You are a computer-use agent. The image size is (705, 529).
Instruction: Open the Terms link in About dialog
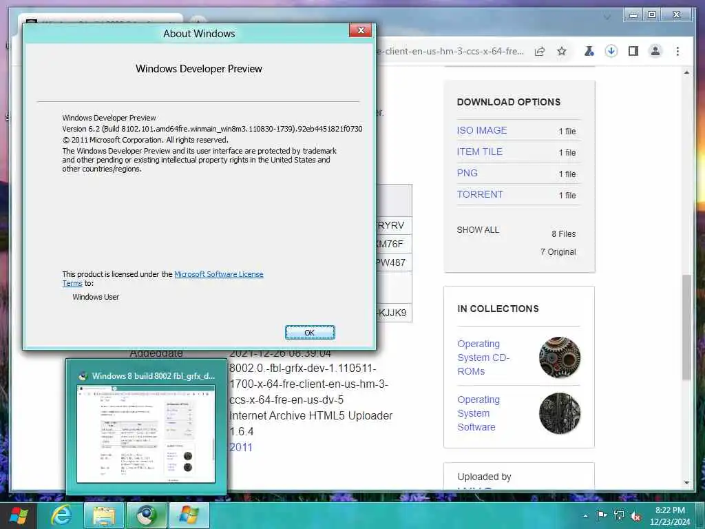click(x=72, y=283)
